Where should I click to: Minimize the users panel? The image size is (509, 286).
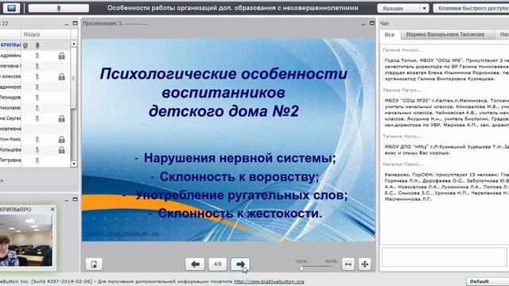(67, 24)
